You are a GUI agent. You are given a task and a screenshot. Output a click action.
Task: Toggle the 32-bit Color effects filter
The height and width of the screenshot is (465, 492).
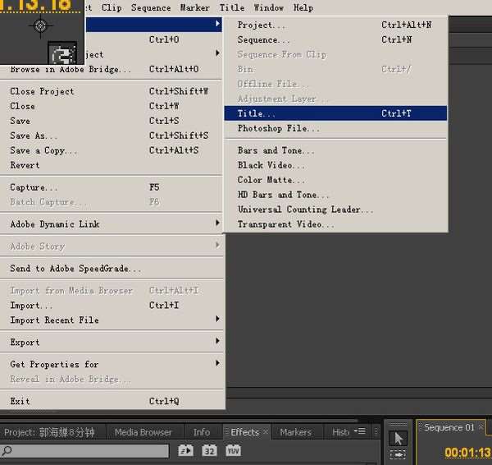[209, 450]
